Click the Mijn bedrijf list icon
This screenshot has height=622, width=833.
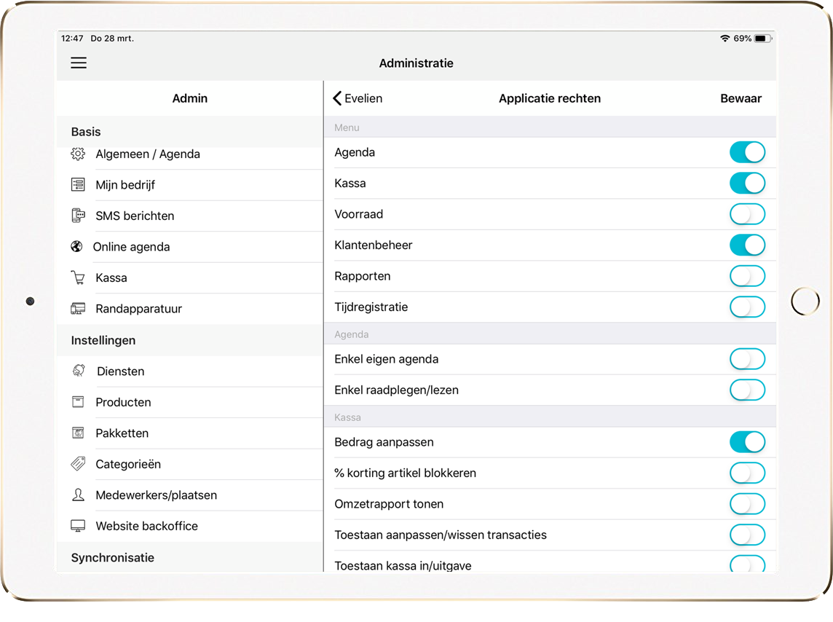[x=78, y=185]
